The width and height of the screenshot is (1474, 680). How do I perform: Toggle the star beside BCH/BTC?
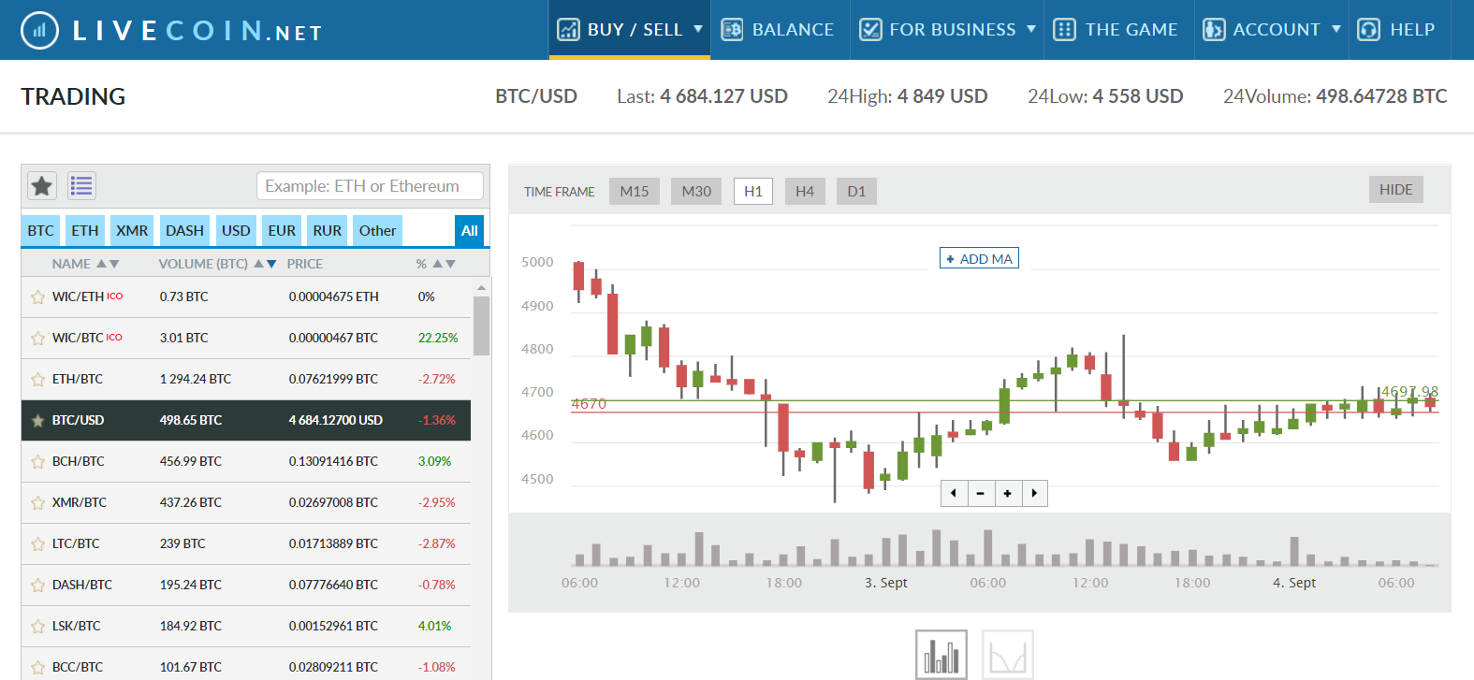[x=37, y=462]
